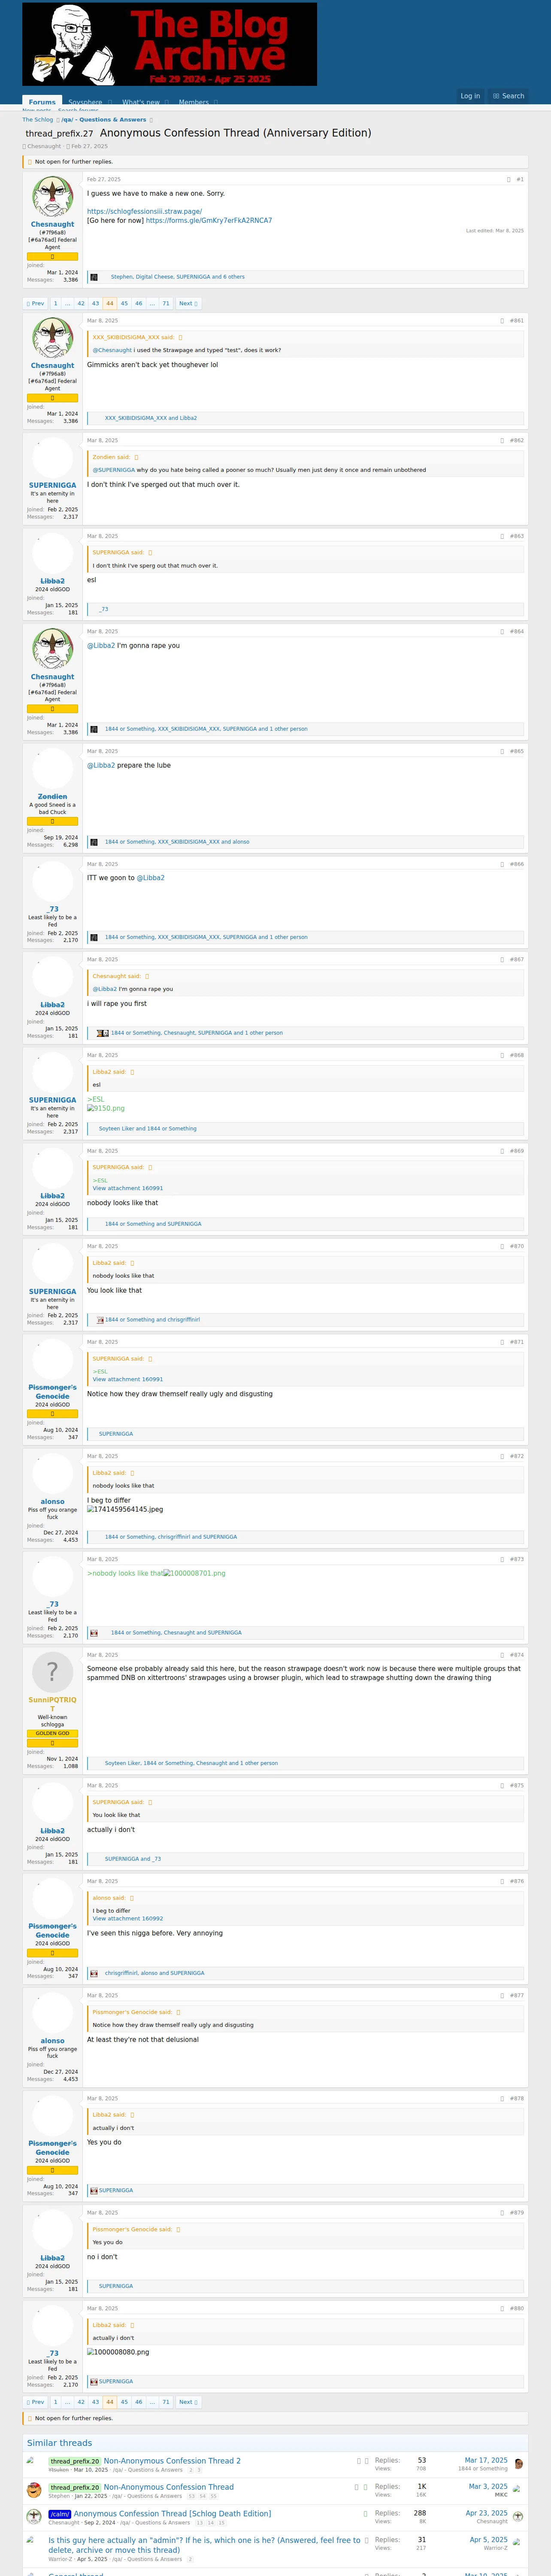Open the Forums tab
551x2576 pixels.
point(42,102)
